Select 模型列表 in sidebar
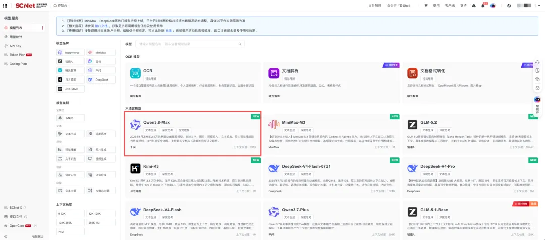This screenshot has width=545, height=240. tap(23, 28)
